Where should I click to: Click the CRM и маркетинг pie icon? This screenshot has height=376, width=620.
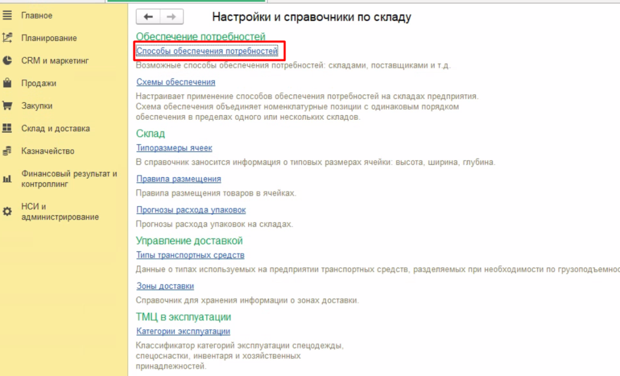point(8,60)
